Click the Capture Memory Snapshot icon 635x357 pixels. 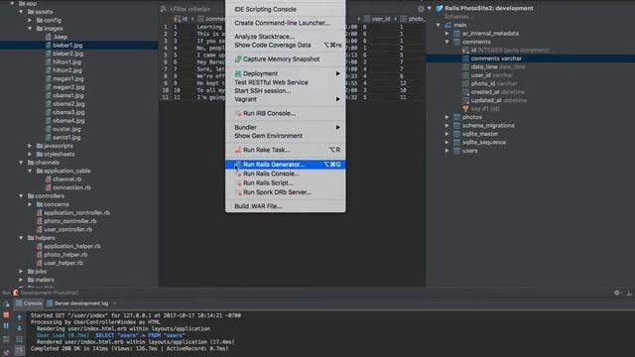coord(238,59)
